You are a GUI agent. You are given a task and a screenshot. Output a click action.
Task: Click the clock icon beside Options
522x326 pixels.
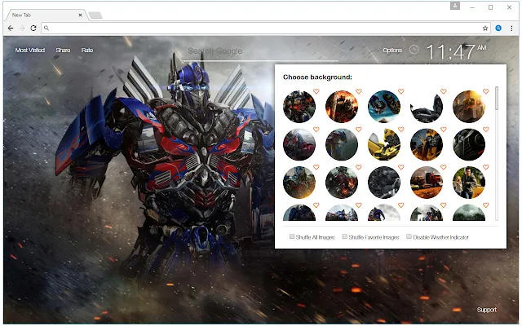click(414, 50)
